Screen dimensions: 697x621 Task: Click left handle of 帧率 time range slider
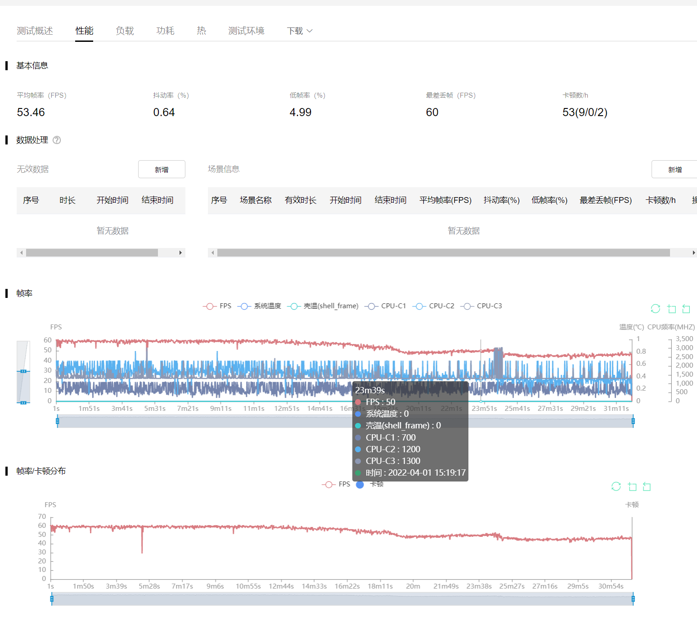point(58,421)
